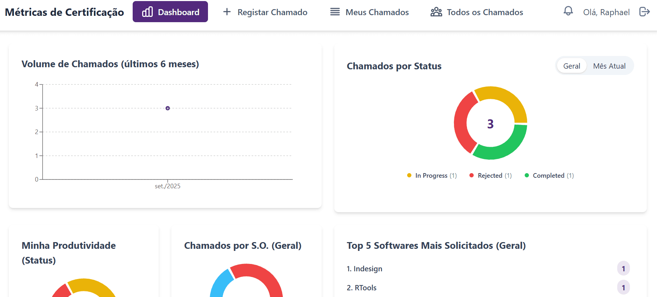Click the count badge next to RTools
The height and width of the screenshot is (297, 657).
tap(623, 288)
